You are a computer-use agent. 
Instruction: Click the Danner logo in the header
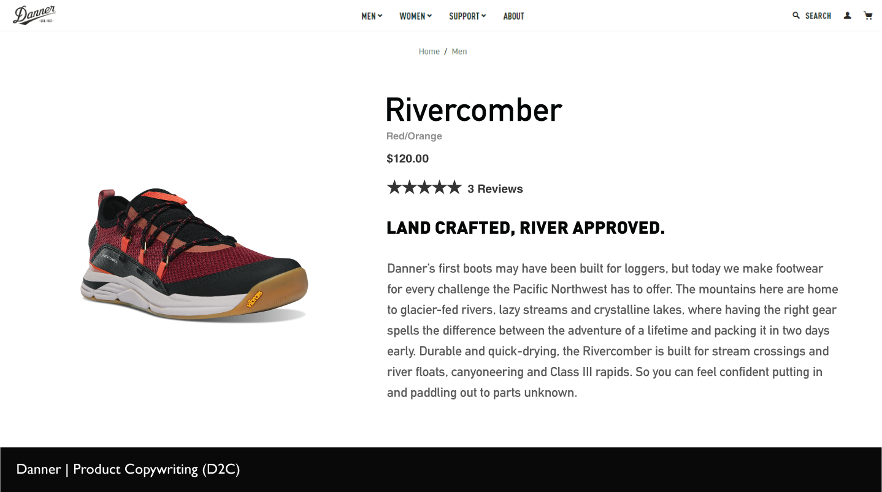click(34, 15)
